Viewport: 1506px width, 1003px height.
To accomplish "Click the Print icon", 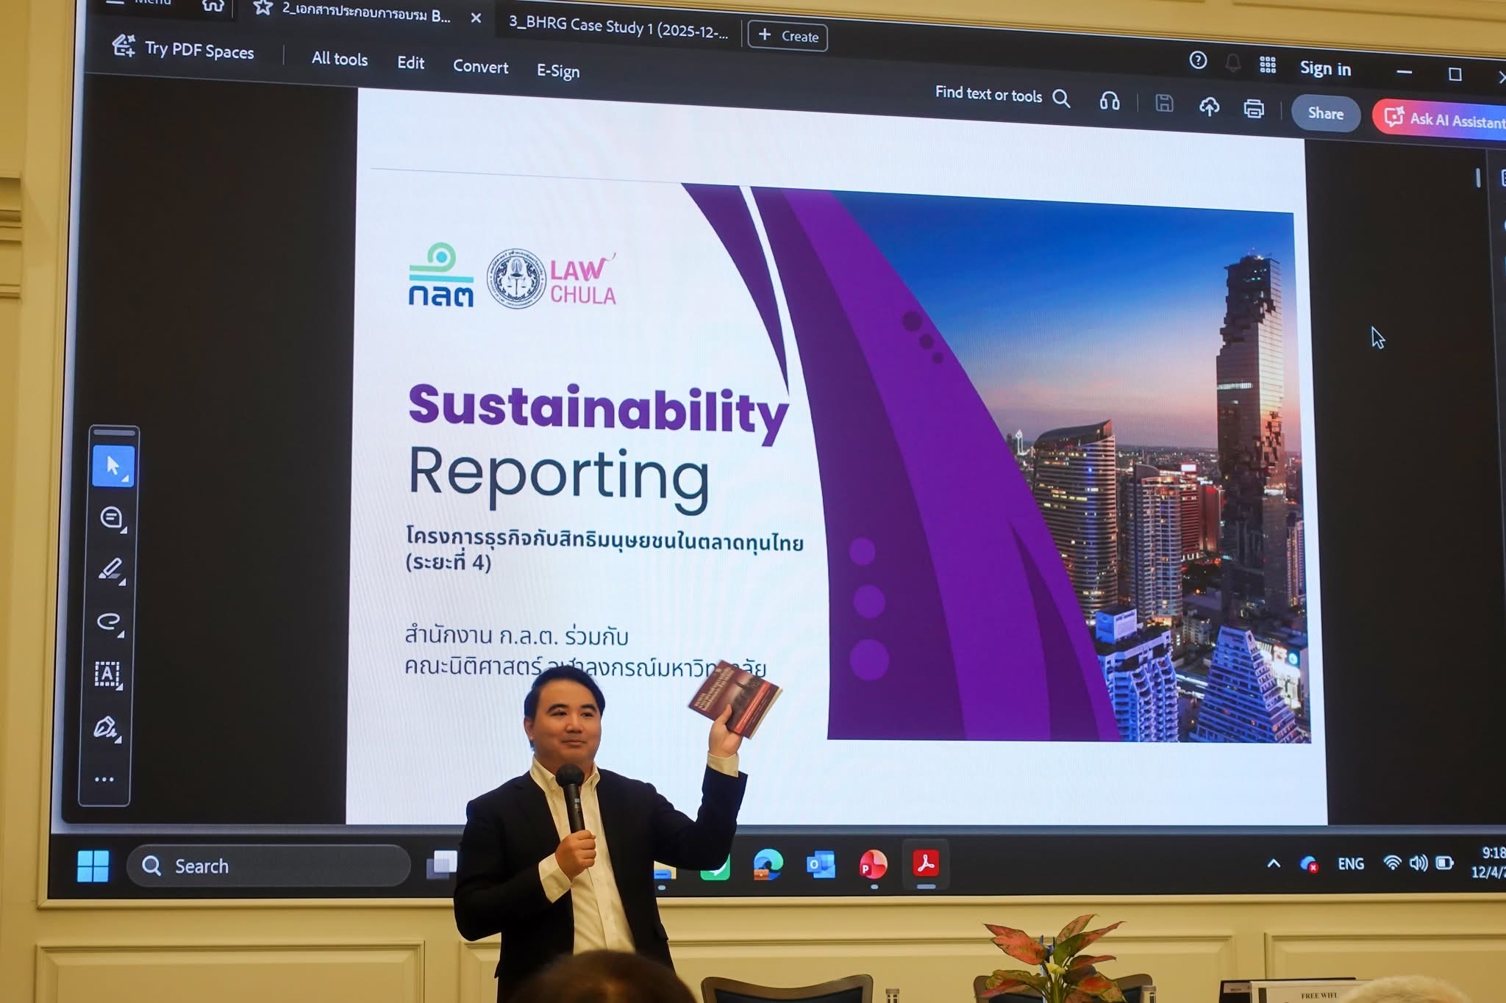I will coord(1254,109).
